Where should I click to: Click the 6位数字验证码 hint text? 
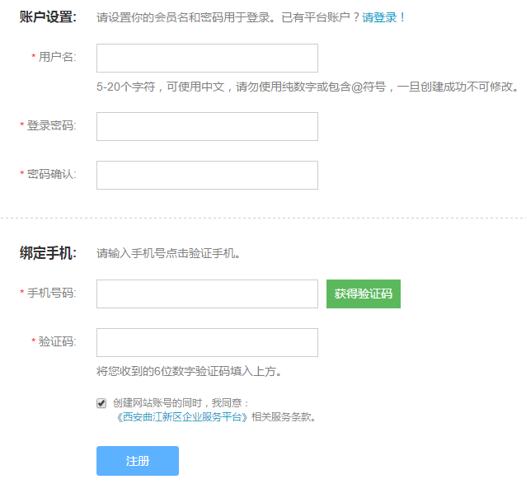(x=189, y=371)
